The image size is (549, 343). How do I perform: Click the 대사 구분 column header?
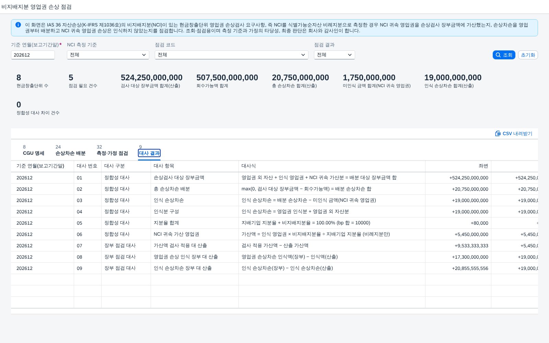(x=126, y=166)
